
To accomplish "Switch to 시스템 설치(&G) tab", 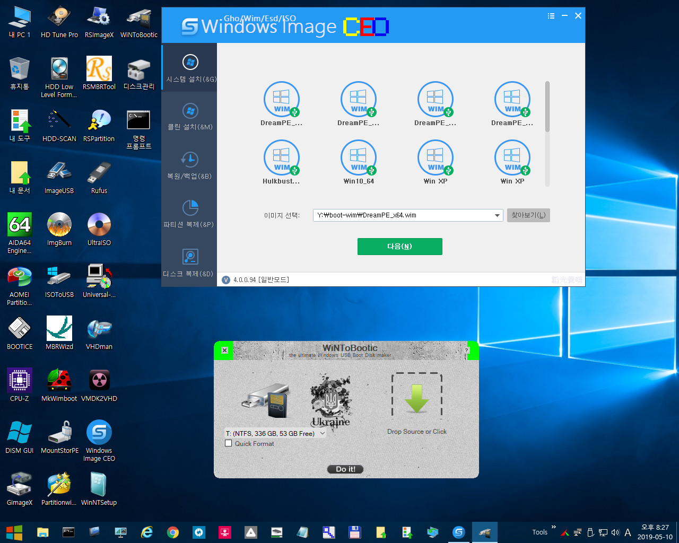I will (190, 68).
